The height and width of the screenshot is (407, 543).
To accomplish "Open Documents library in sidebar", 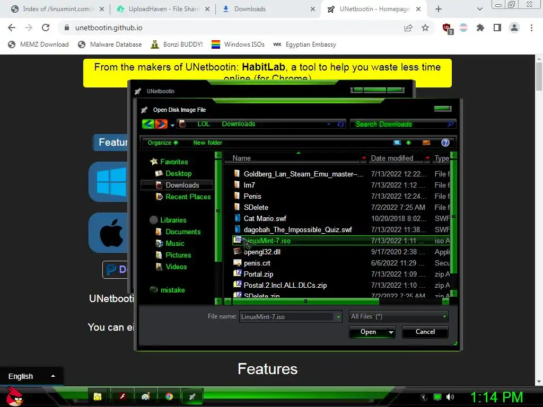I will tap(183, 232).
